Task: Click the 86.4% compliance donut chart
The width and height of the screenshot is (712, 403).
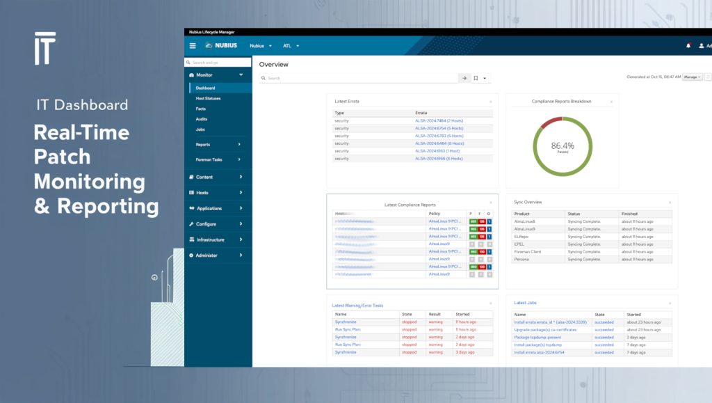Action: (563, 147)
